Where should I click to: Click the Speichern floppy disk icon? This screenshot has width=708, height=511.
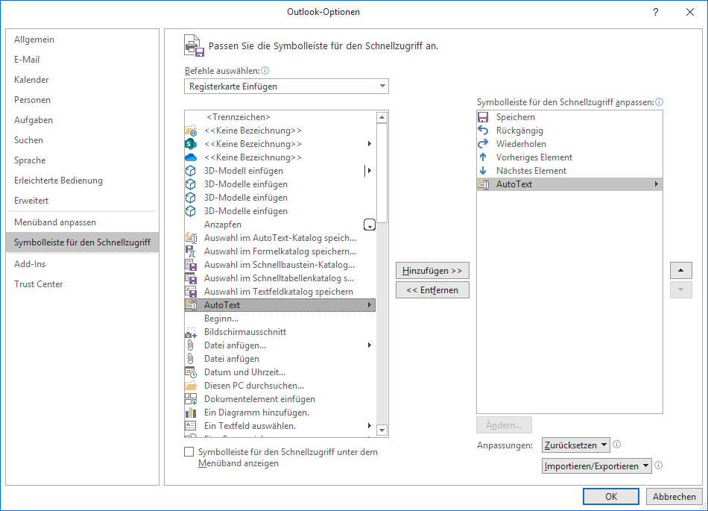[483, 117]
